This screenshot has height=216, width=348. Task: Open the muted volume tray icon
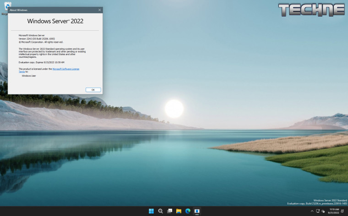click(323, 211)
